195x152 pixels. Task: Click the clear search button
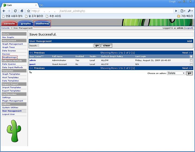(x=107, y=46)
